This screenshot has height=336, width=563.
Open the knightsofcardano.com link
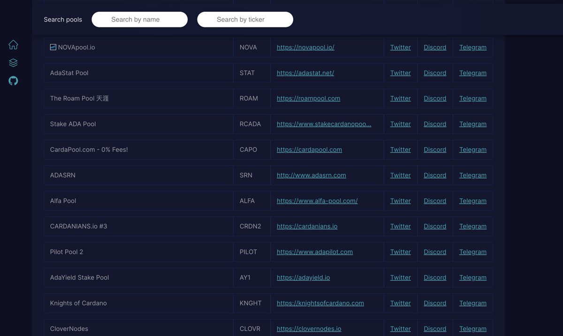tap(320, 303)
